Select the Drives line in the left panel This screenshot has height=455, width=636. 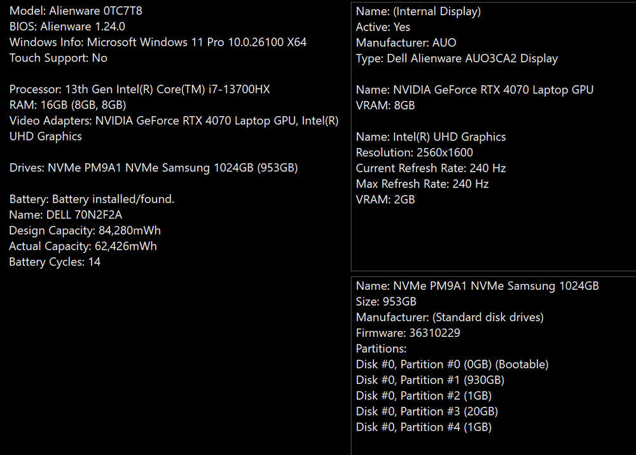pyautogui.click(x=153, y=168)
